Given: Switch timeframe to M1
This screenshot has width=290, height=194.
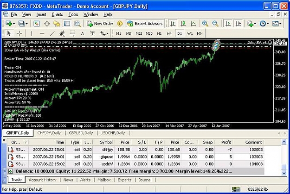Looking at the screenshot, I should [118, 33].
